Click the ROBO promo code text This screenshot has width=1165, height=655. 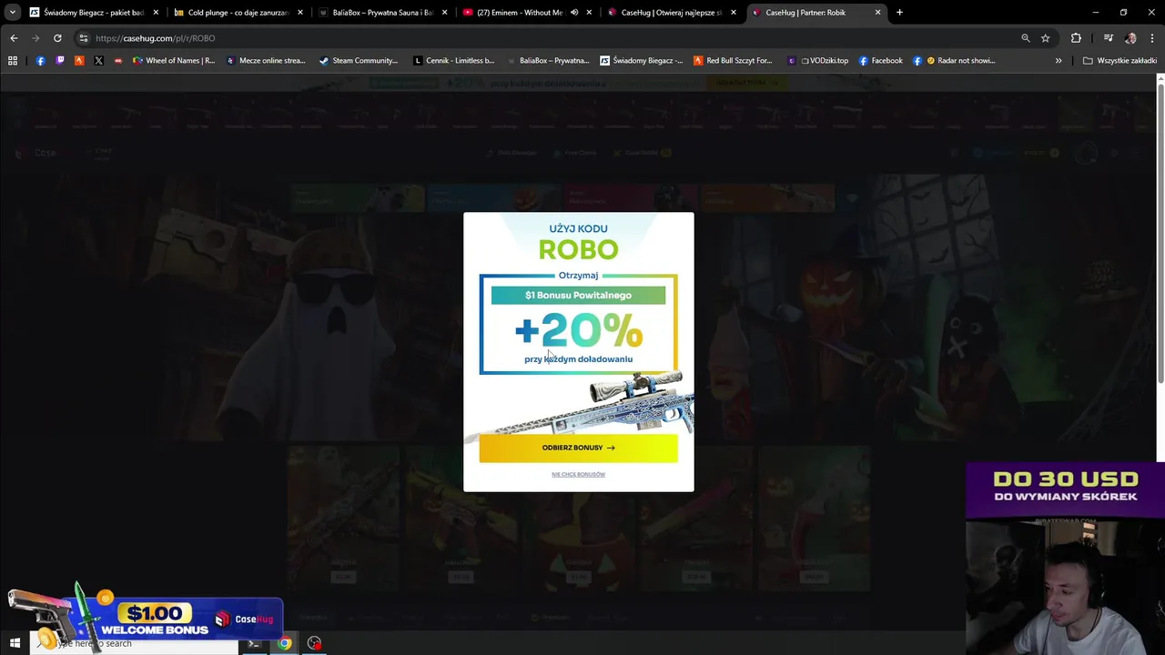pos(578,249)
